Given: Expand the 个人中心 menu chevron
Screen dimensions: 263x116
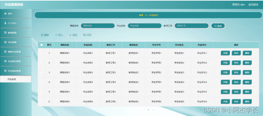Looking at the screenshot, I should point(28,23).
